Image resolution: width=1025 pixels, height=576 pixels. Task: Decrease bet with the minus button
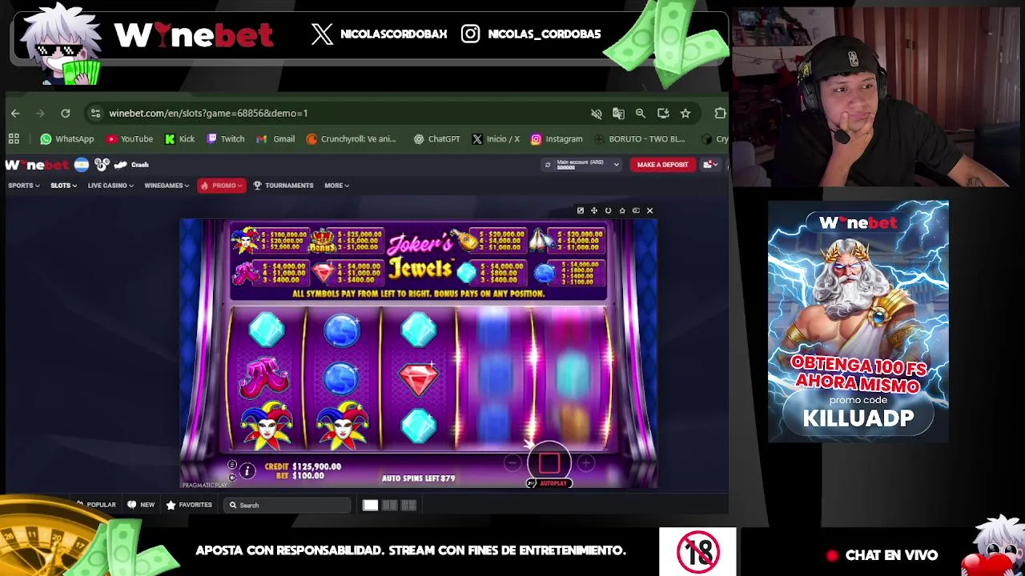pyautogui.click(x=512, y=463)
